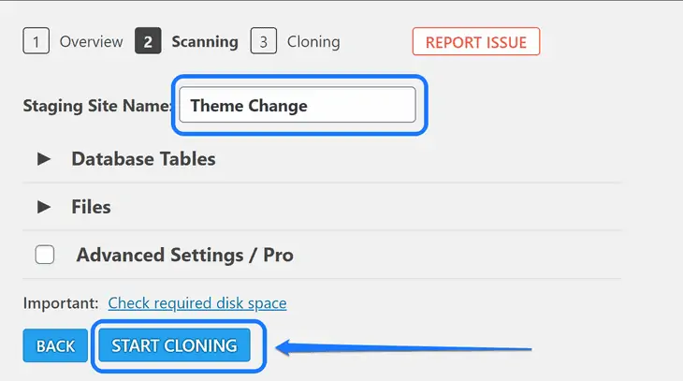The image size is (683, 381).
Task: Click the step 2 number box
Action: click(148, 42)
